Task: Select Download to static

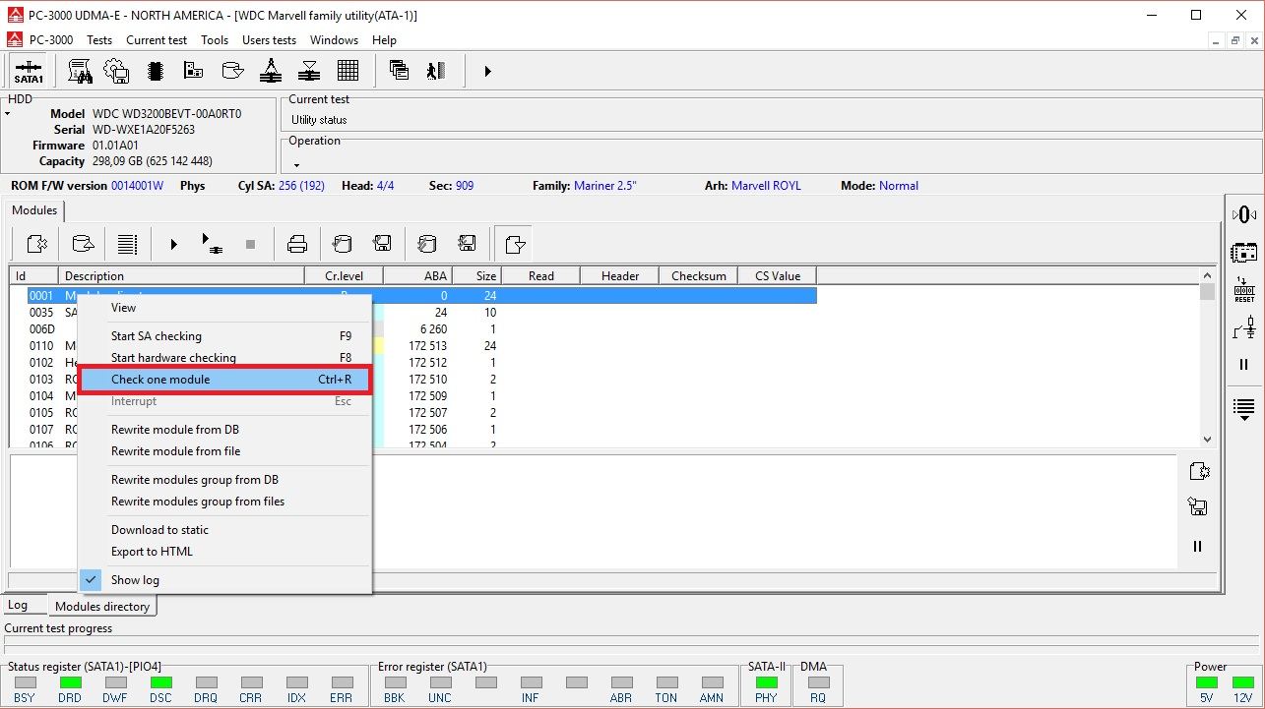Action: (x=224, y=530)
